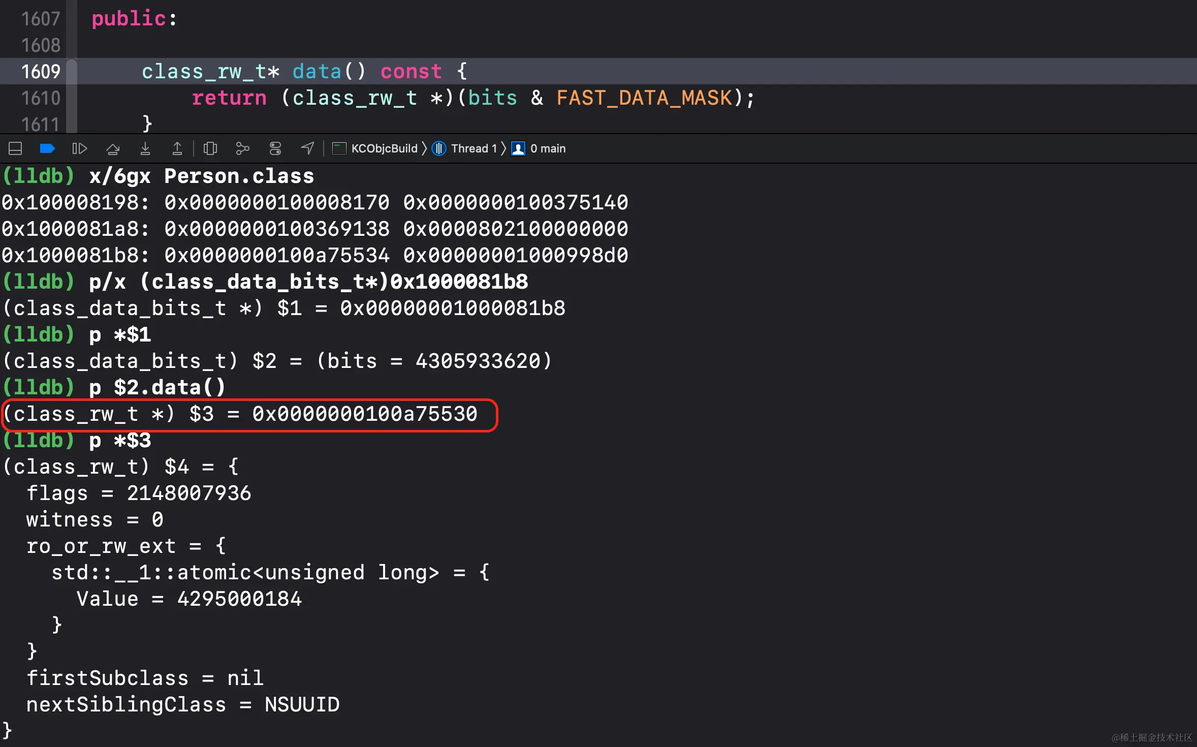Click the Step Out button

(x=177, y=148)
